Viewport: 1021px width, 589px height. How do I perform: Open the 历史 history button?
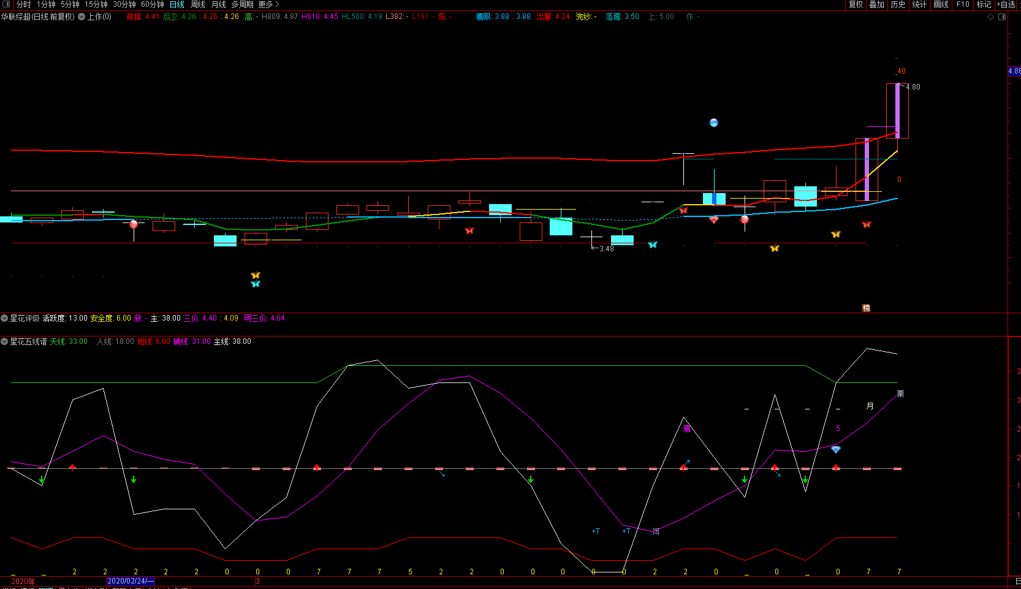[898, 4]
